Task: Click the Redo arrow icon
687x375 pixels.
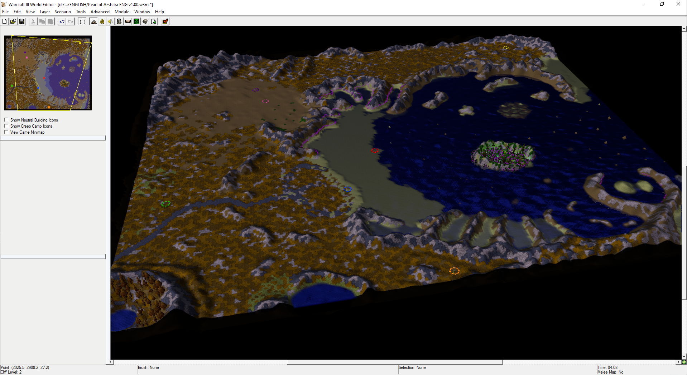Action: pyautogui.click(x=71, y=21)
